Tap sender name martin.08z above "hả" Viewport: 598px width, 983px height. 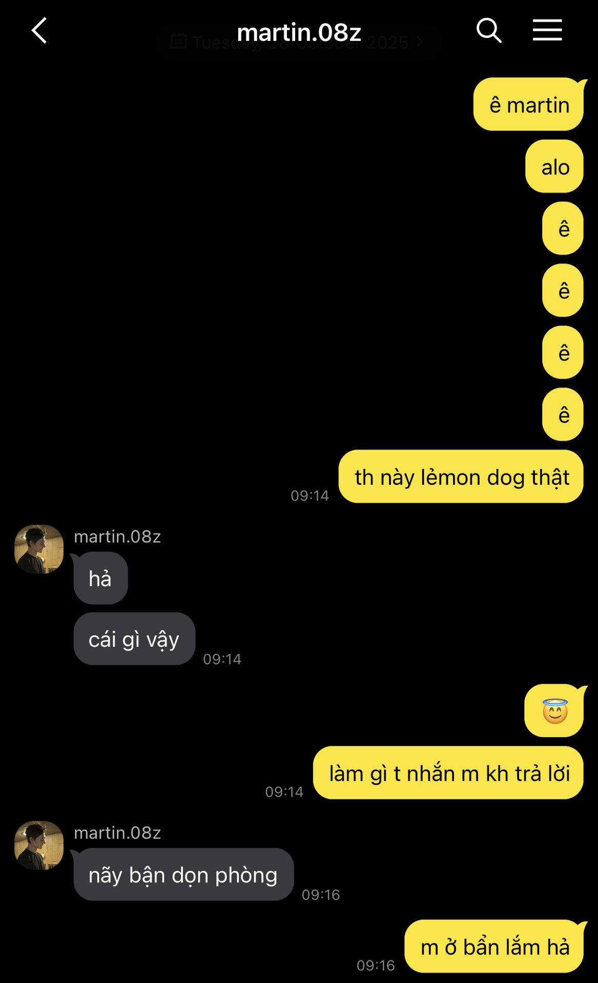117,536
